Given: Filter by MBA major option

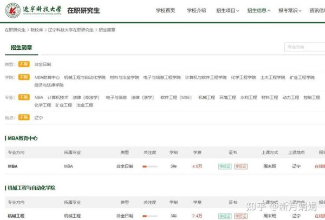Looking at the screenshot, I should (x=39, y=98).
